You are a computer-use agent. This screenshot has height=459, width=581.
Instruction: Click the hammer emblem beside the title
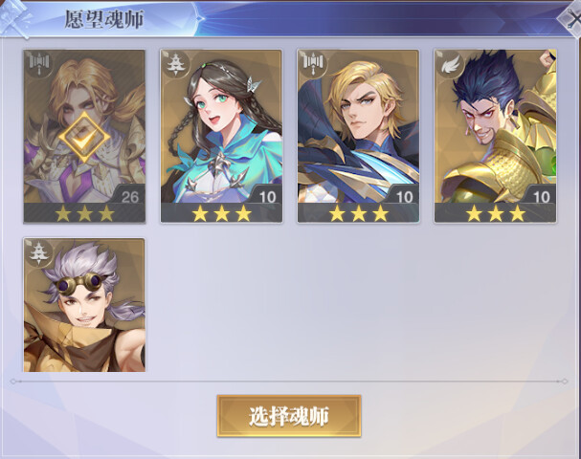[15, 18]
